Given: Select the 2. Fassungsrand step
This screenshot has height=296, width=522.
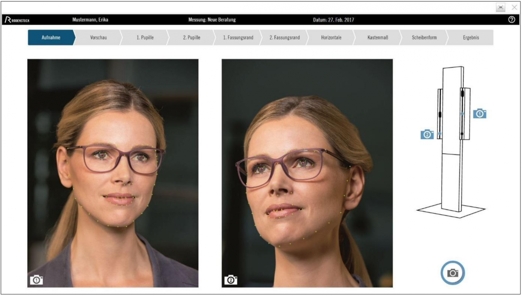Looking at the screenshot, I should click(284, 38).
